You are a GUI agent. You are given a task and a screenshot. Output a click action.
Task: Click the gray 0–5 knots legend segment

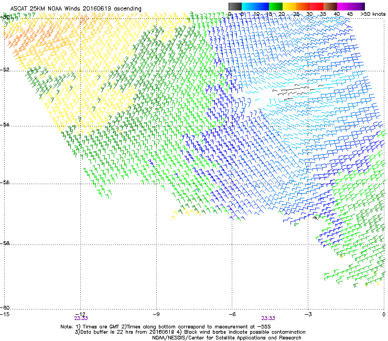point(235,6)
